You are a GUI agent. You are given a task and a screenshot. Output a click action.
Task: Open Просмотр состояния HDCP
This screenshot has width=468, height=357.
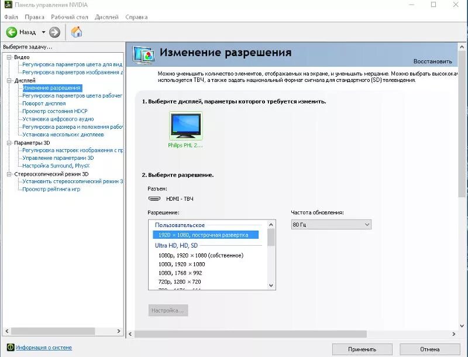coord(55,111)
